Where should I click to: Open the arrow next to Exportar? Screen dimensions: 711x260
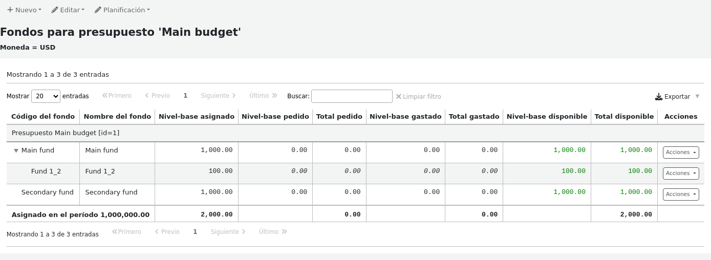(697, 96)
